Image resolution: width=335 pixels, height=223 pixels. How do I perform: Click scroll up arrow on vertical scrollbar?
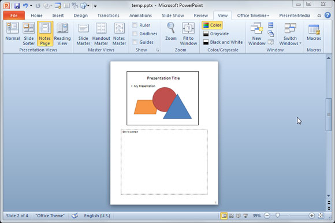coord(329,58)
